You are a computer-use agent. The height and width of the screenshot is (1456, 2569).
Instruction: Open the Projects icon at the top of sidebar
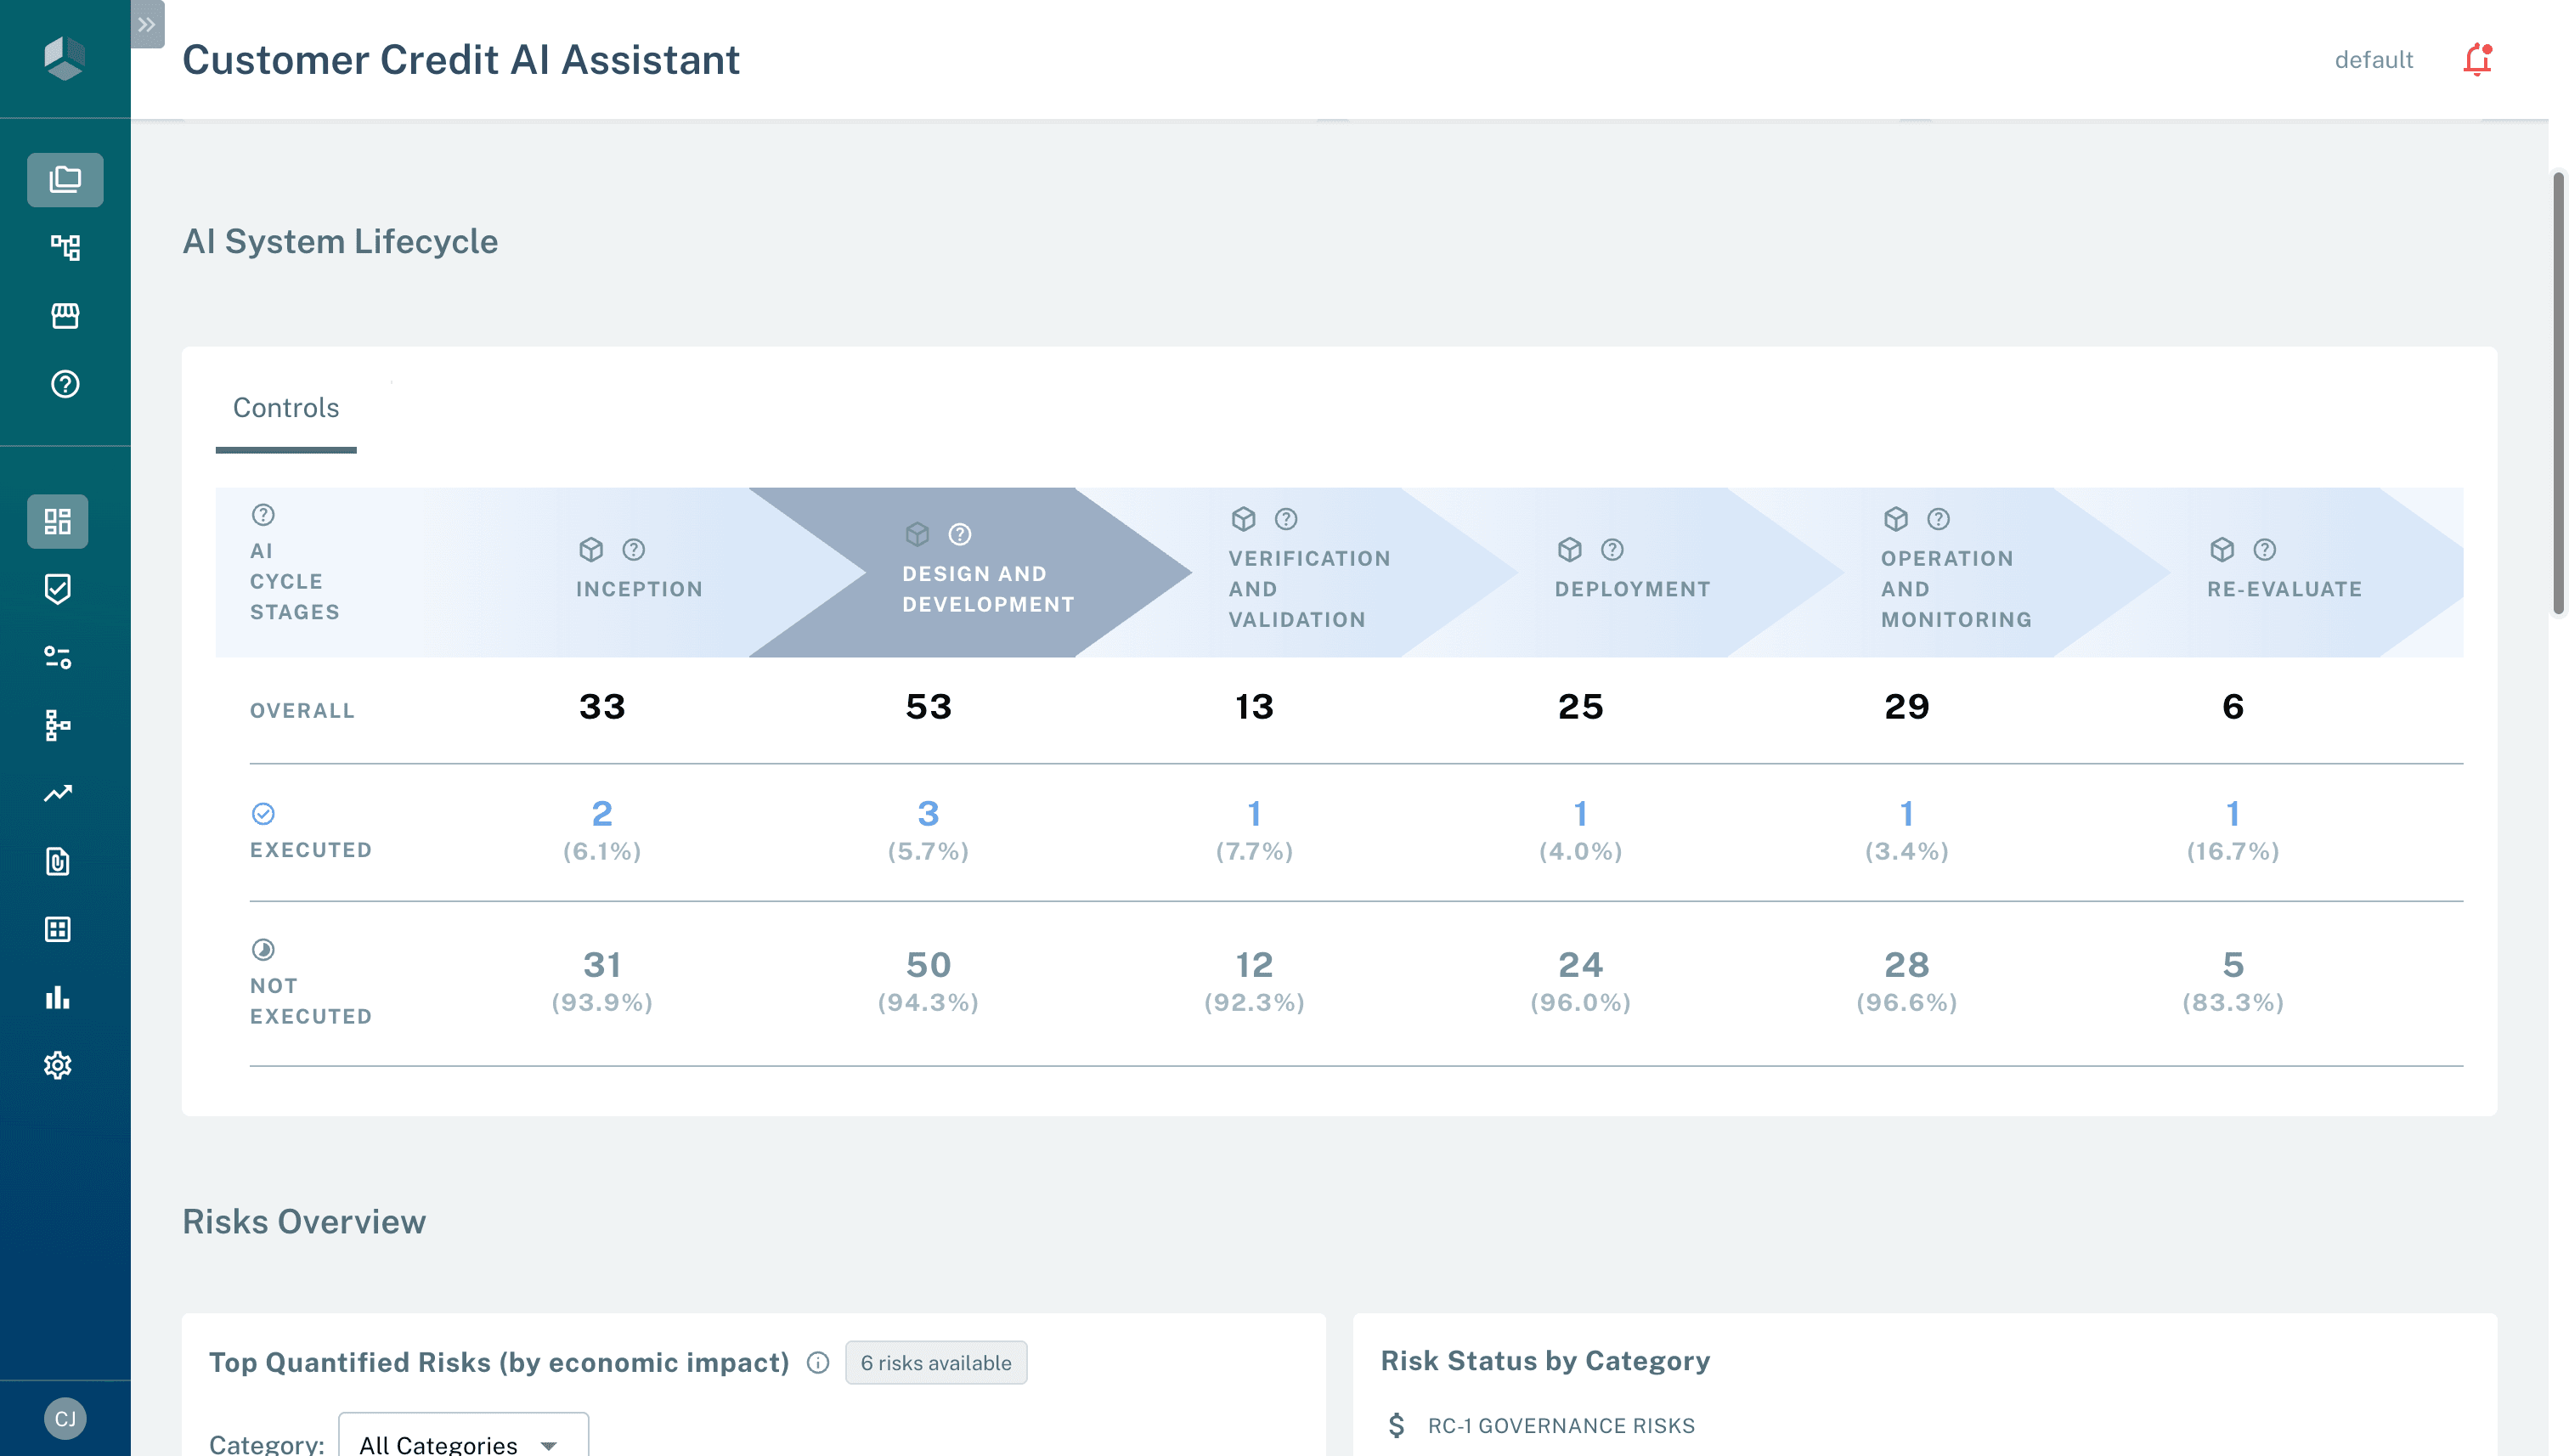(x=65, y=180)
